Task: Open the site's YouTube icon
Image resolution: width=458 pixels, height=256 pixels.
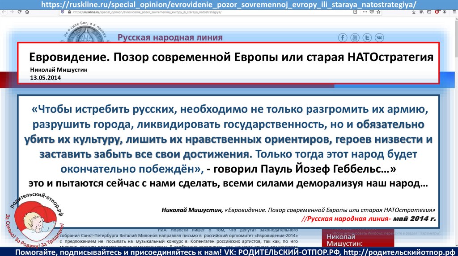Action: pyautogui.click(x=355, y=37)
